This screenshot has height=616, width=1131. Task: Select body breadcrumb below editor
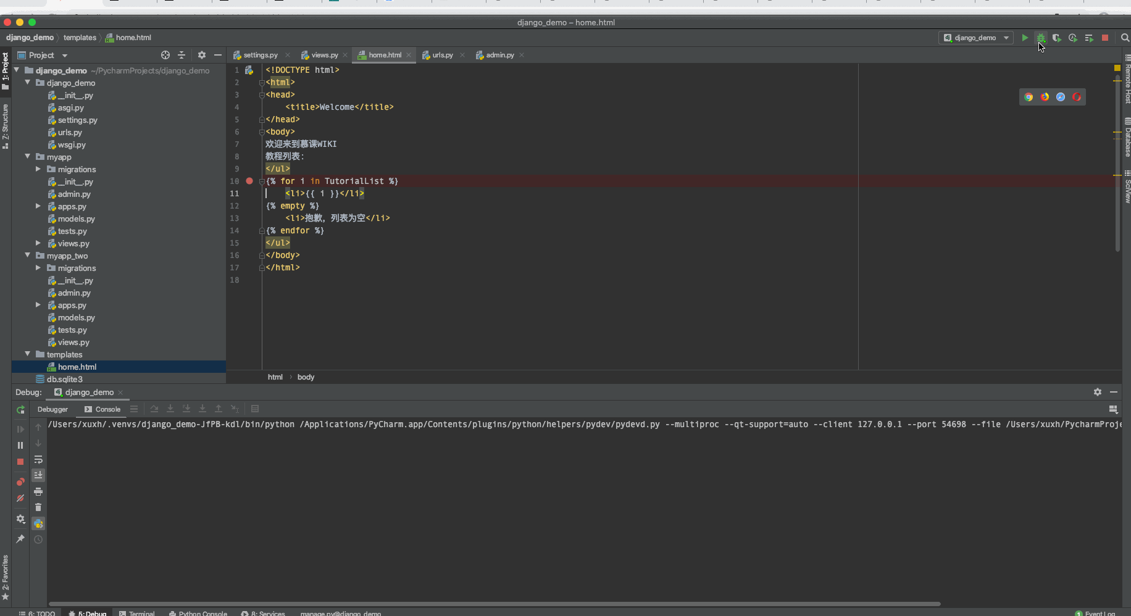[x=306, y=377]
